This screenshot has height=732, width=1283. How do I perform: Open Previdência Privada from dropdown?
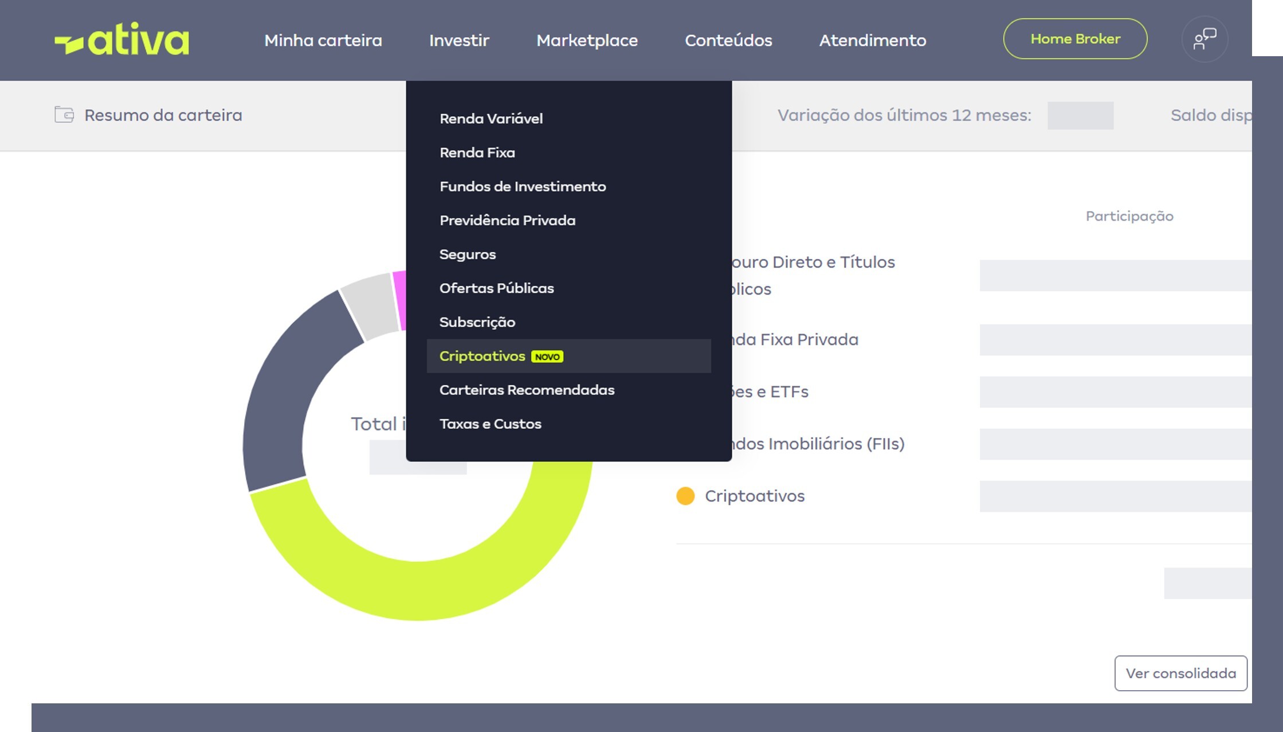pos(507,220)
